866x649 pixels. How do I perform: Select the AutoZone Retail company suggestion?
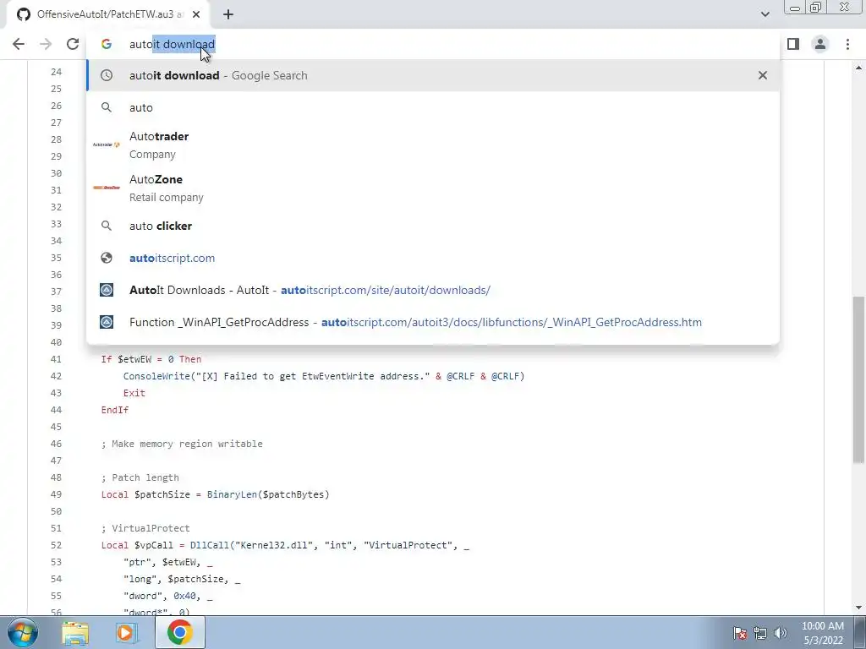click(x=433, y=188)
